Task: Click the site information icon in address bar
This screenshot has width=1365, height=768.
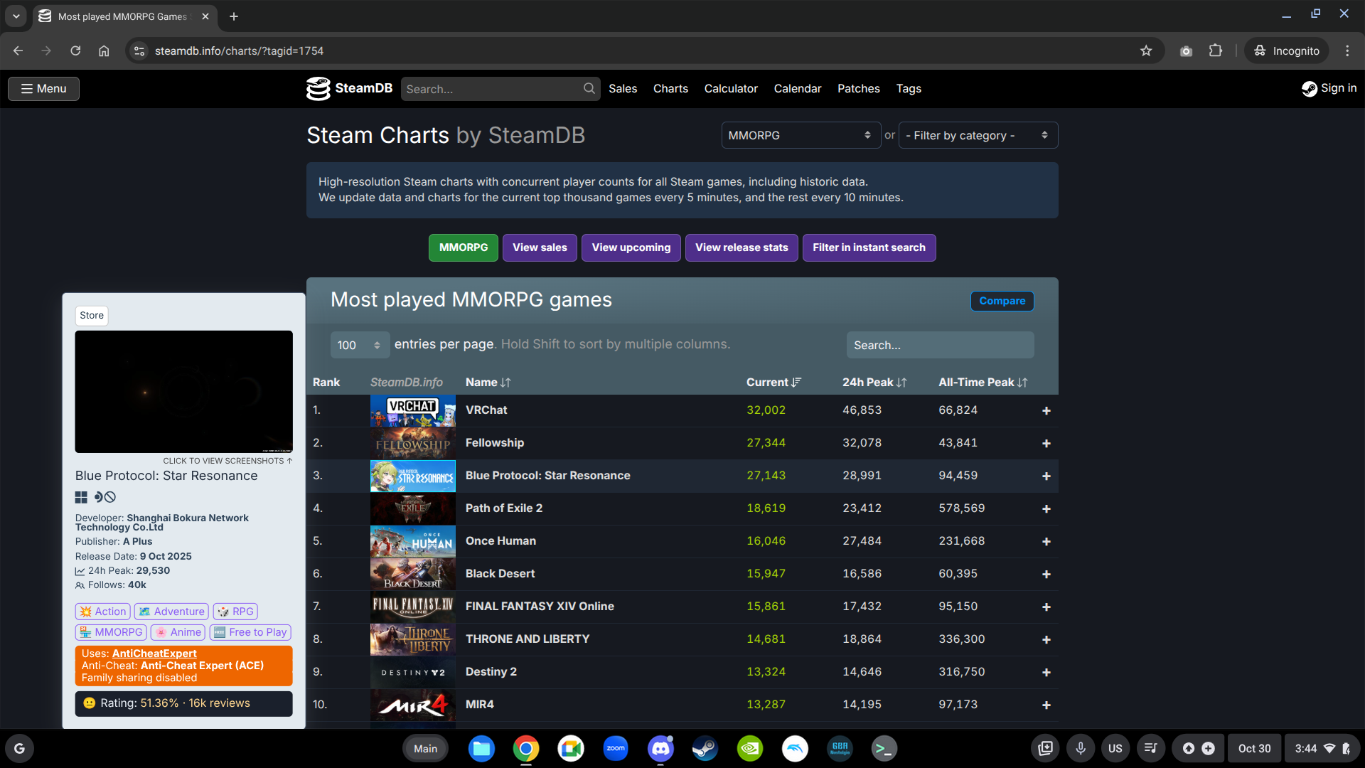Action: click(139, 50)
